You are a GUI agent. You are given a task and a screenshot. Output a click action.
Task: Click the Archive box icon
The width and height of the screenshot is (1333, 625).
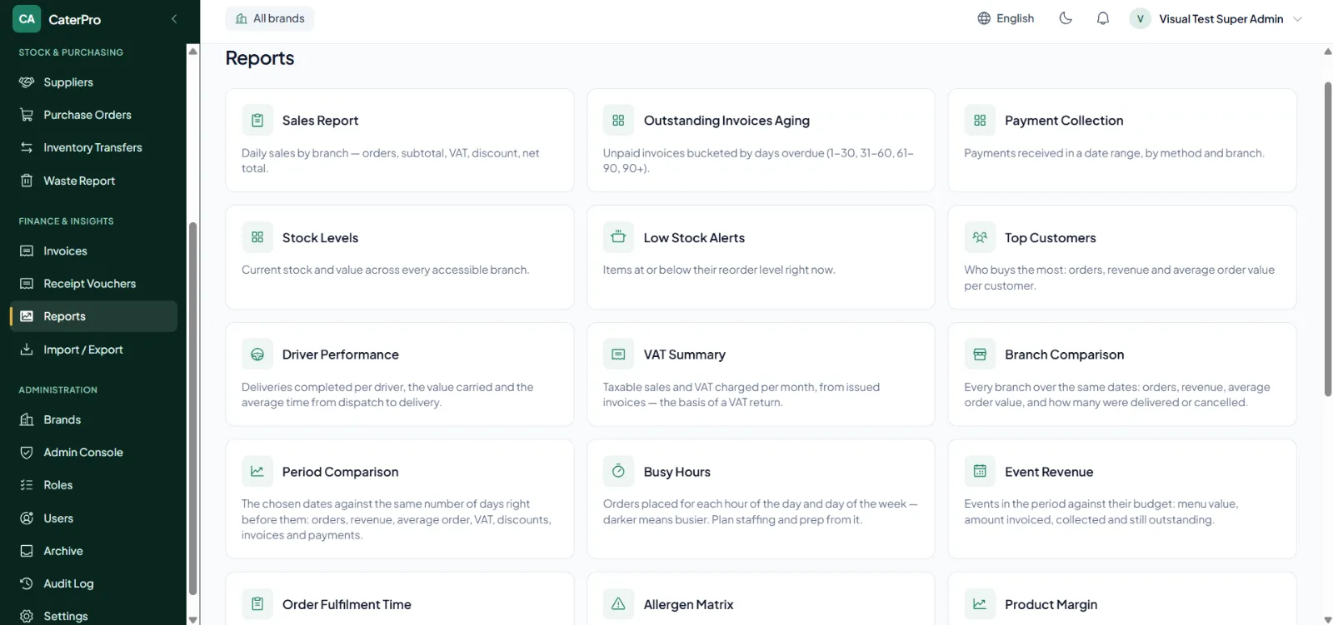27,551
